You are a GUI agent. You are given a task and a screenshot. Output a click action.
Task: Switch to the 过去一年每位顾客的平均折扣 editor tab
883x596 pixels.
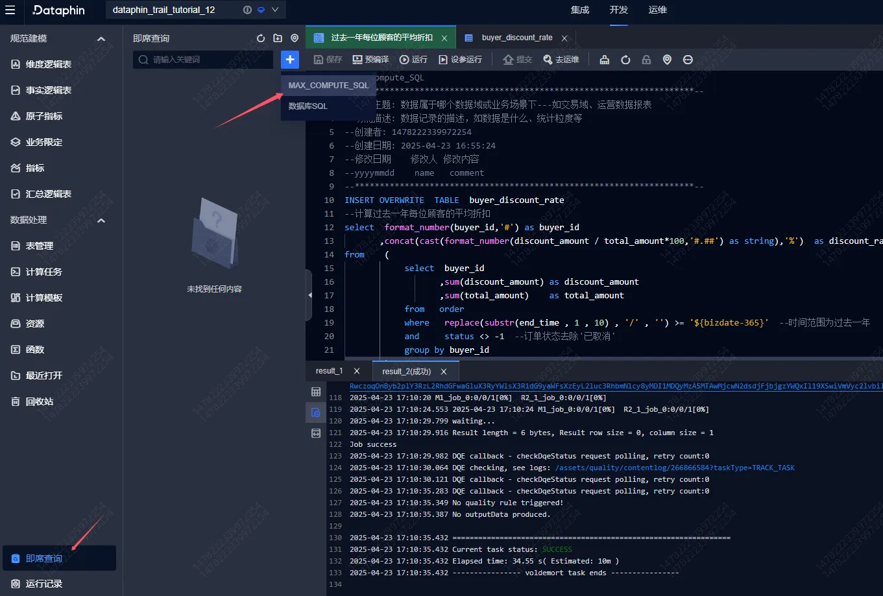tap(381, 38)
